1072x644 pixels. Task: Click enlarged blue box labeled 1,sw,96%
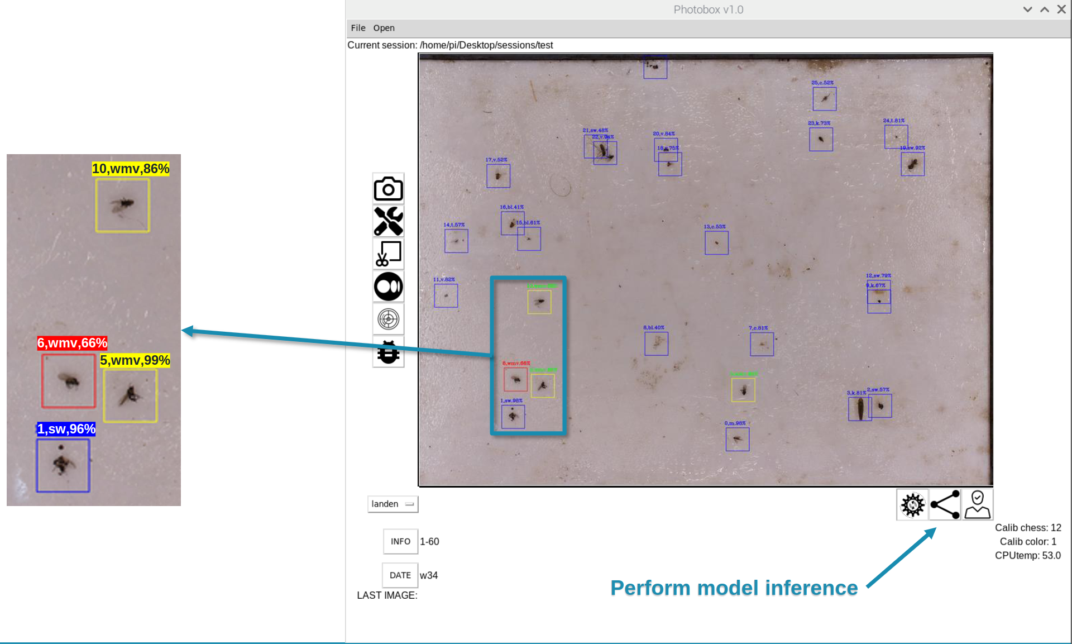tap(63, 465)
